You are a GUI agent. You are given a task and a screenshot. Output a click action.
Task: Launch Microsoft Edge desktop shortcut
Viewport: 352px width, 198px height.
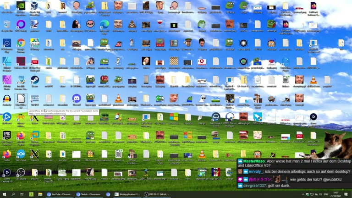tap(104, 25)
